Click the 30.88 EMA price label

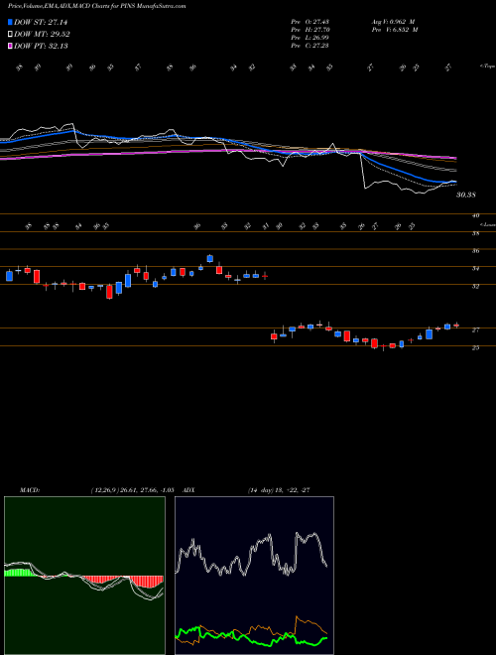tap(465, 195)
